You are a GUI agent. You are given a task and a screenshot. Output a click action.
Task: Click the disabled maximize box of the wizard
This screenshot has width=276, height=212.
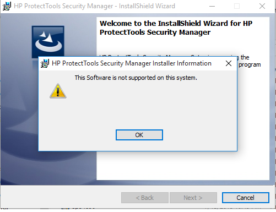tap(237, 6)
